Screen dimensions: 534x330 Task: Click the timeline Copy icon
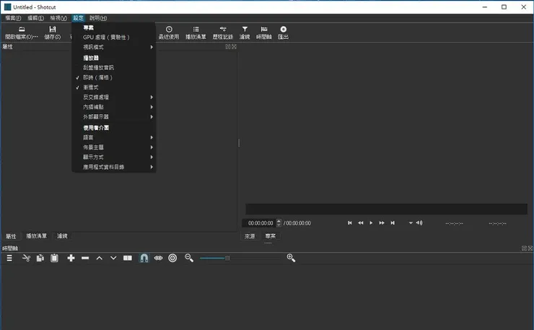click(40, 258)
